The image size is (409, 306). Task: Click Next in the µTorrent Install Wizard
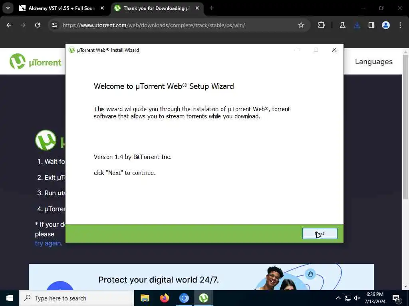coord(320,233)
